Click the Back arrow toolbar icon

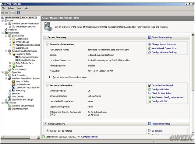(x=2, y=13)
